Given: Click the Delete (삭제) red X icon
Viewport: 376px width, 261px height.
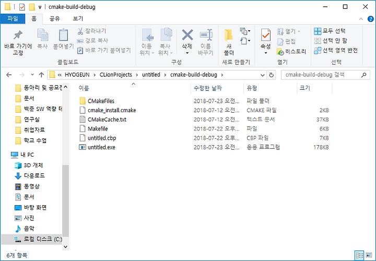Looking at the screenshot, I should 187,35.
